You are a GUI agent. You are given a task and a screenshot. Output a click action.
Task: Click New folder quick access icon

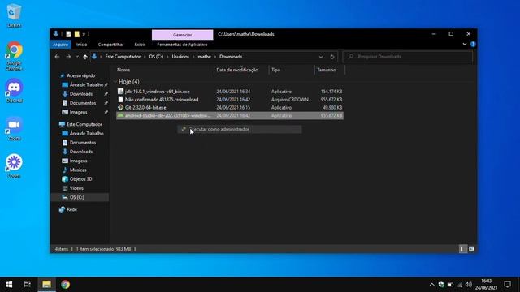coord(77,34)
